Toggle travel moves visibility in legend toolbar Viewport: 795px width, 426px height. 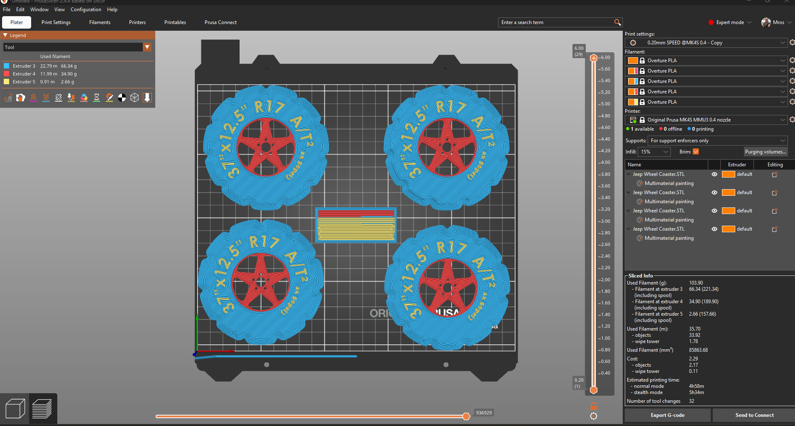coord(8,97)
